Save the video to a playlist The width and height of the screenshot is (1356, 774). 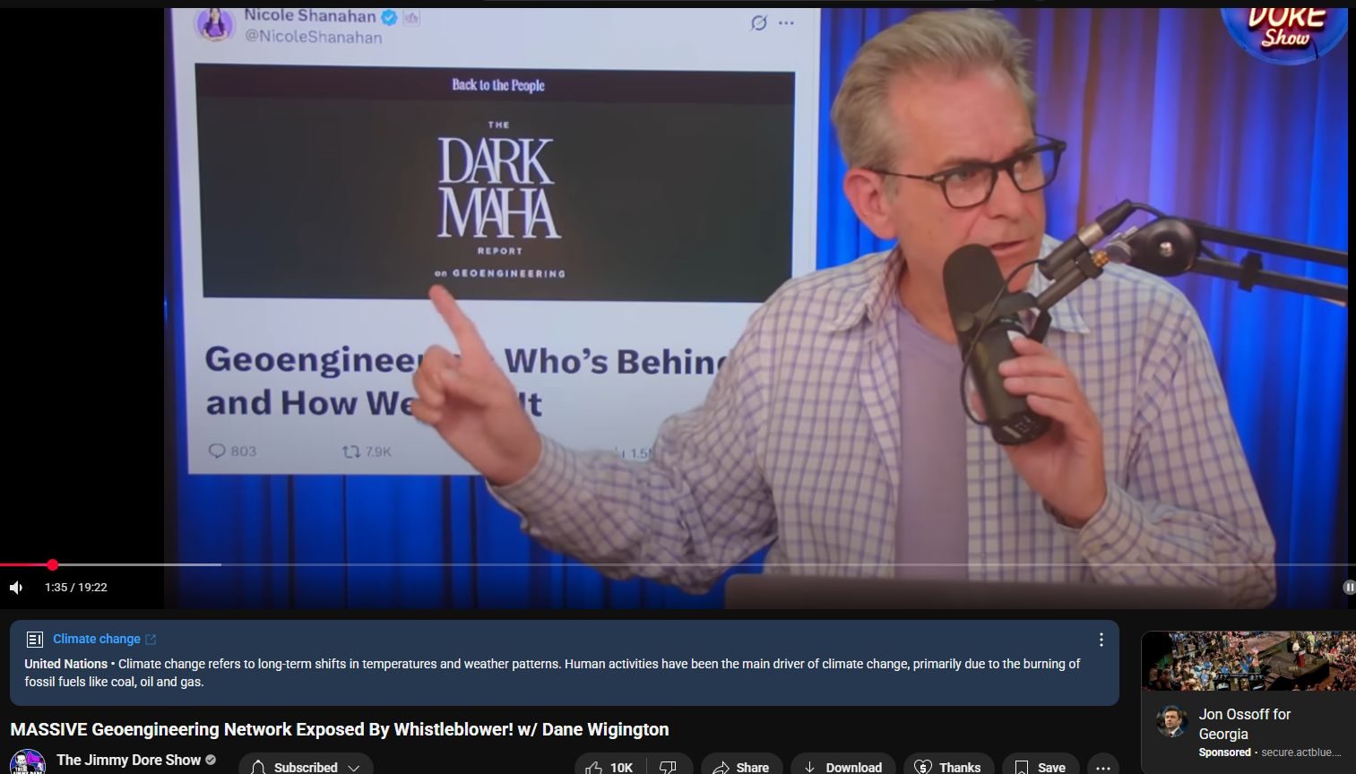click(1040, 767)
